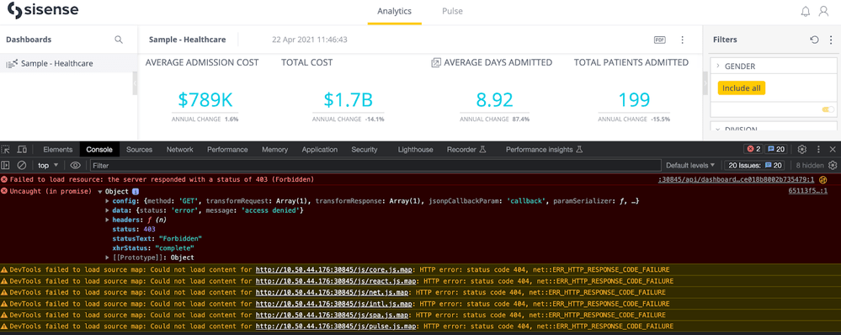Export dashboard to PDF

[x=660, y=40]
